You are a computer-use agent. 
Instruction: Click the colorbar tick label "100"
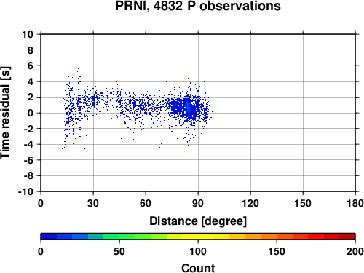coord(198,251)
